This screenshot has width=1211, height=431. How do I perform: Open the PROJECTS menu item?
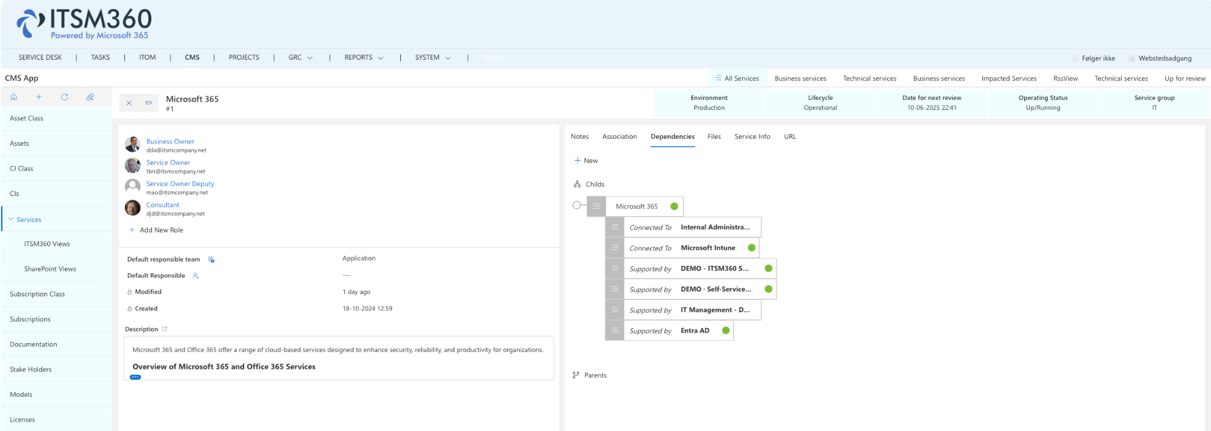[244, 57]
